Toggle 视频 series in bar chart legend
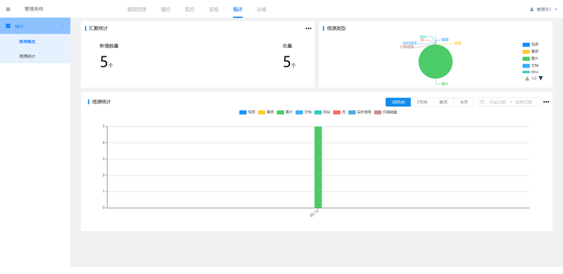 point(247,112)
